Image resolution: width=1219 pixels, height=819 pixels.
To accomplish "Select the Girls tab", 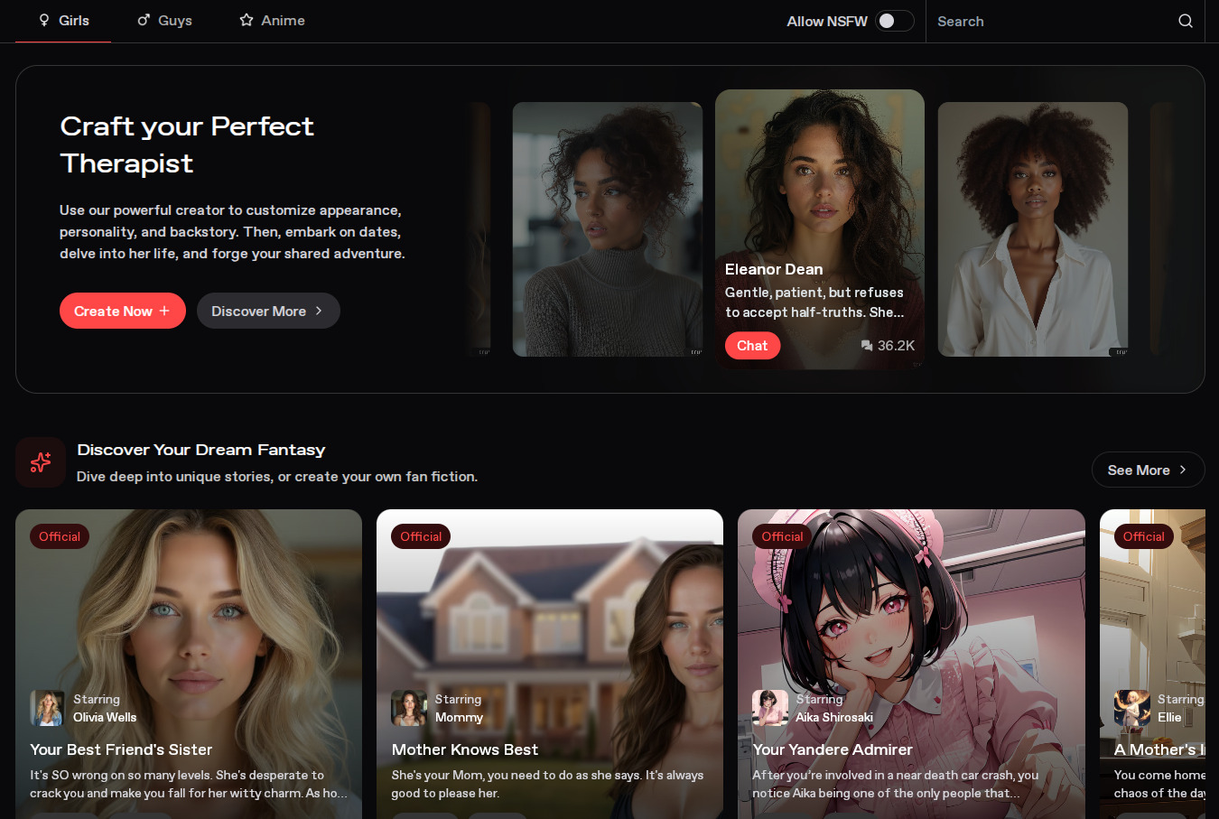I will [63, 21].
